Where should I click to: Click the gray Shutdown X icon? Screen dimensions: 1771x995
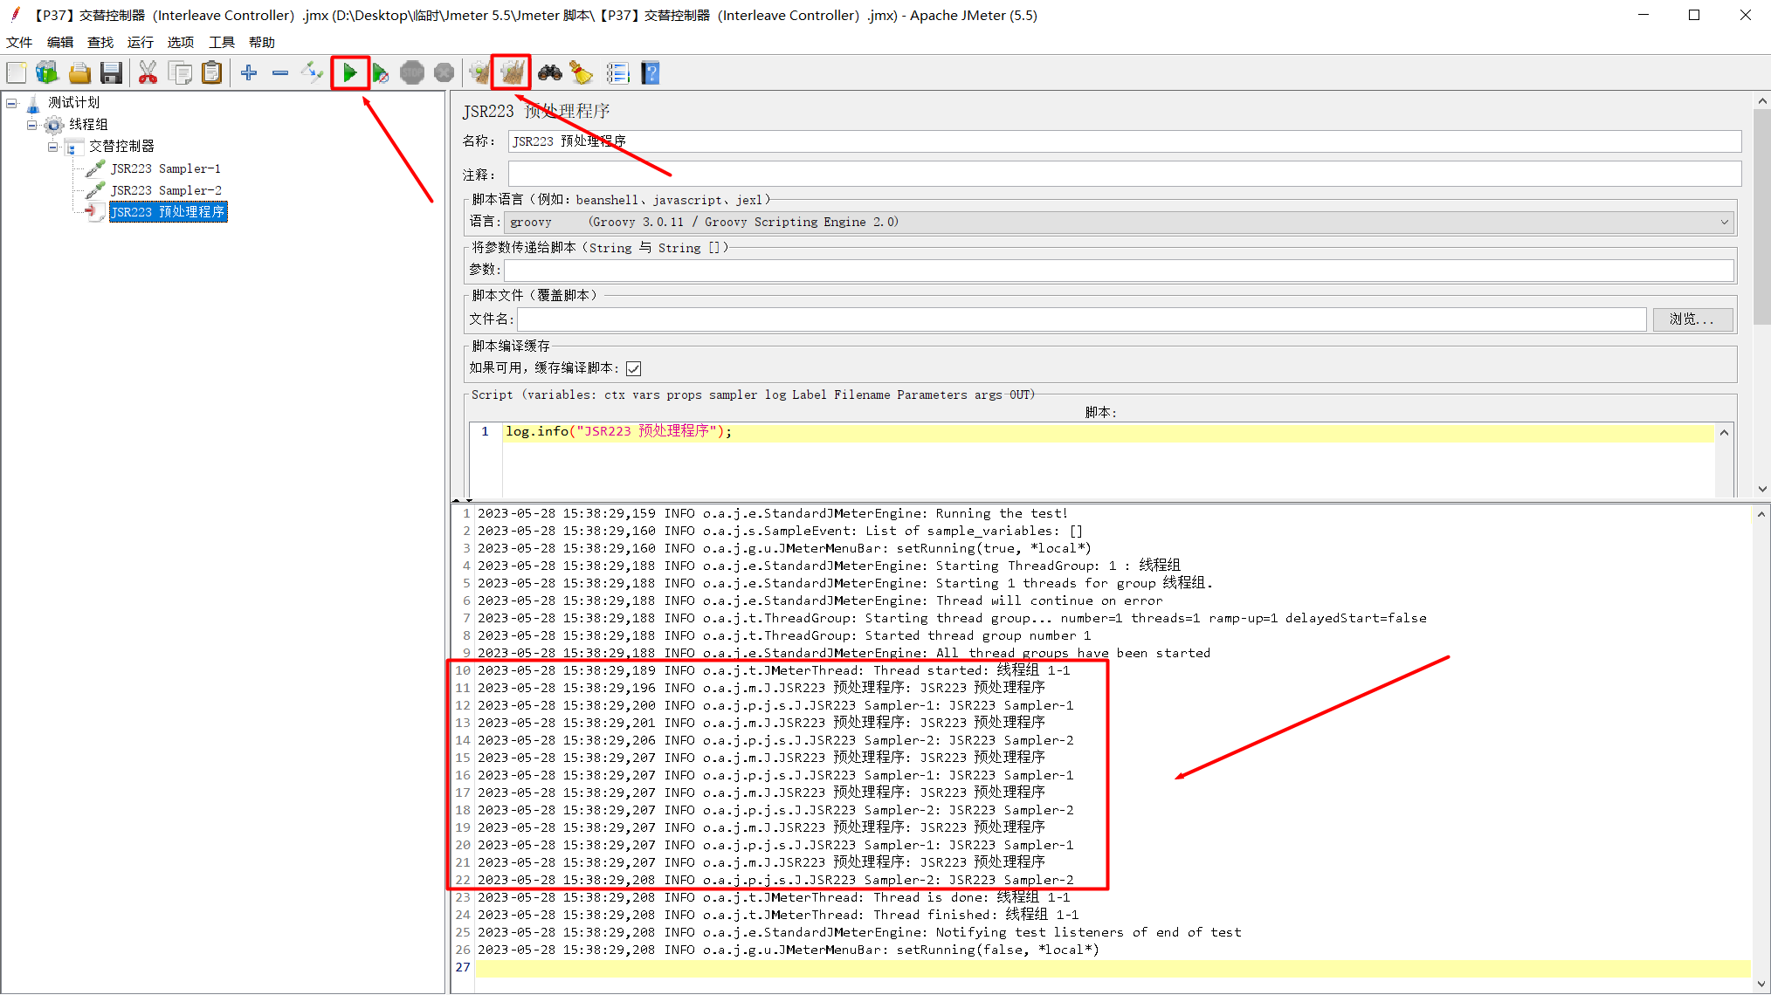[x=444, y=73]
